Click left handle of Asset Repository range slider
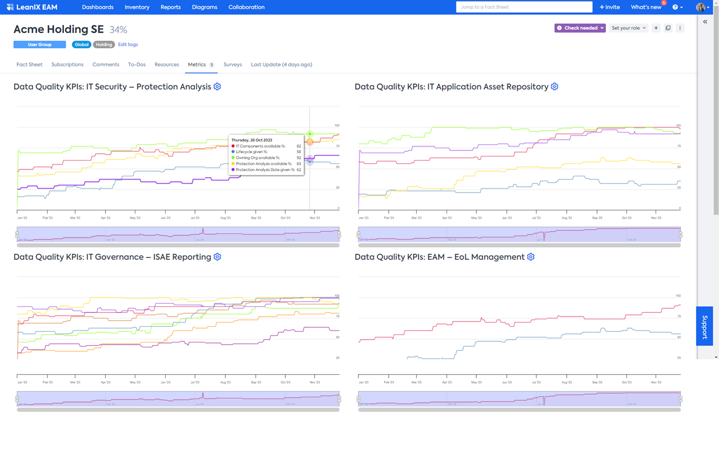The image size is (719, 449). click(x=358, y=234)
